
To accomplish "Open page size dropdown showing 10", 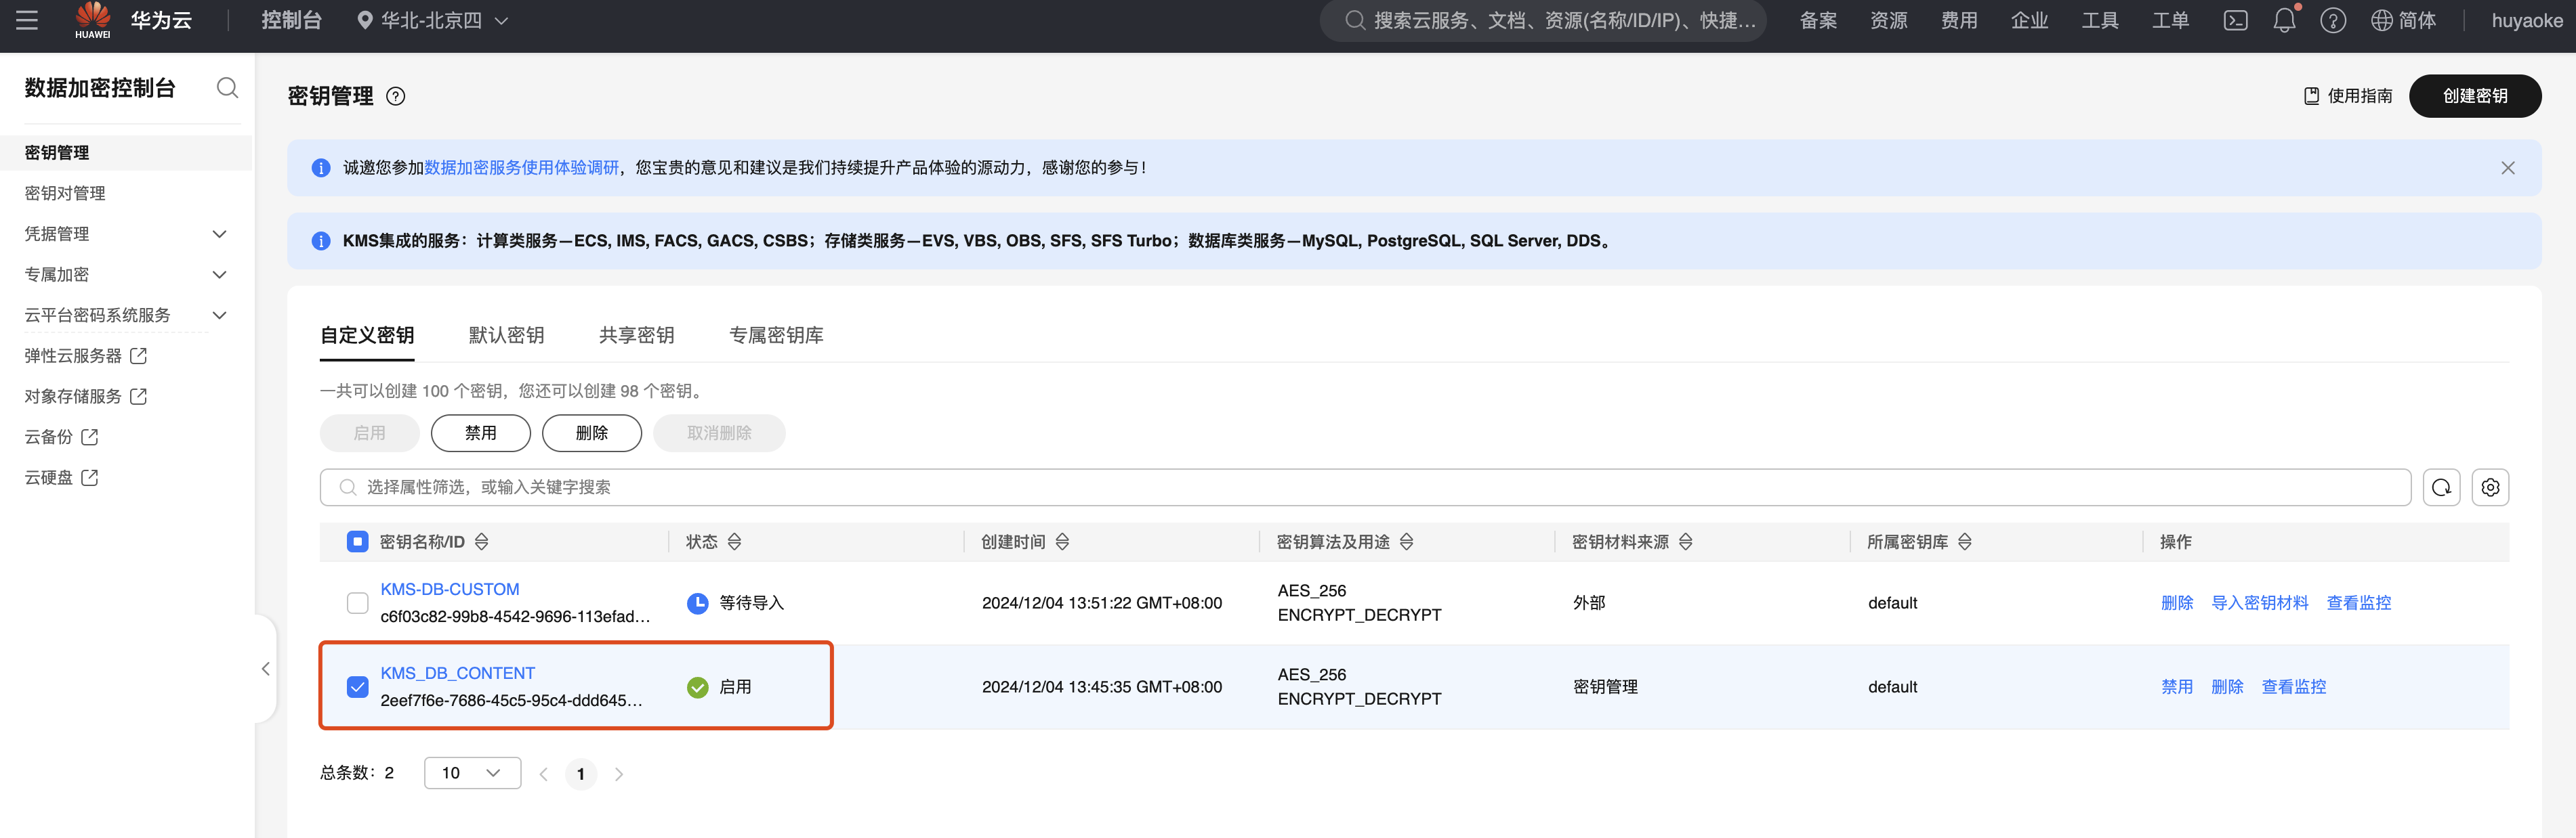I will click(472, 773).
